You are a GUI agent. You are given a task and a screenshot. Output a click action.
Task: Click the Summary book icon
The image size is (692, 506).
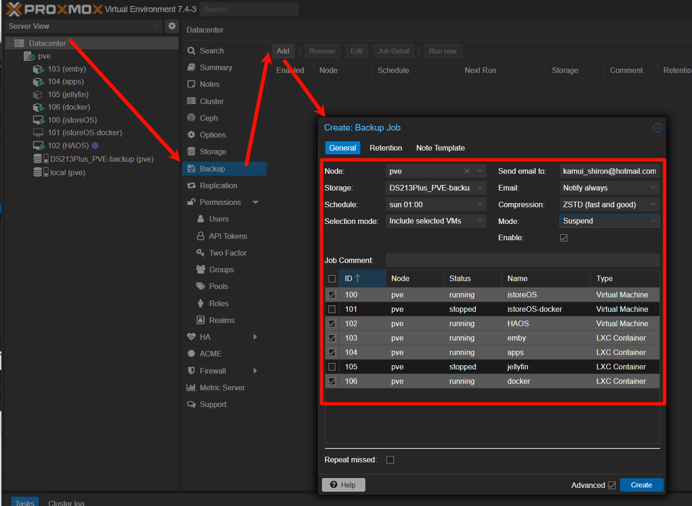tap(191, 67)
